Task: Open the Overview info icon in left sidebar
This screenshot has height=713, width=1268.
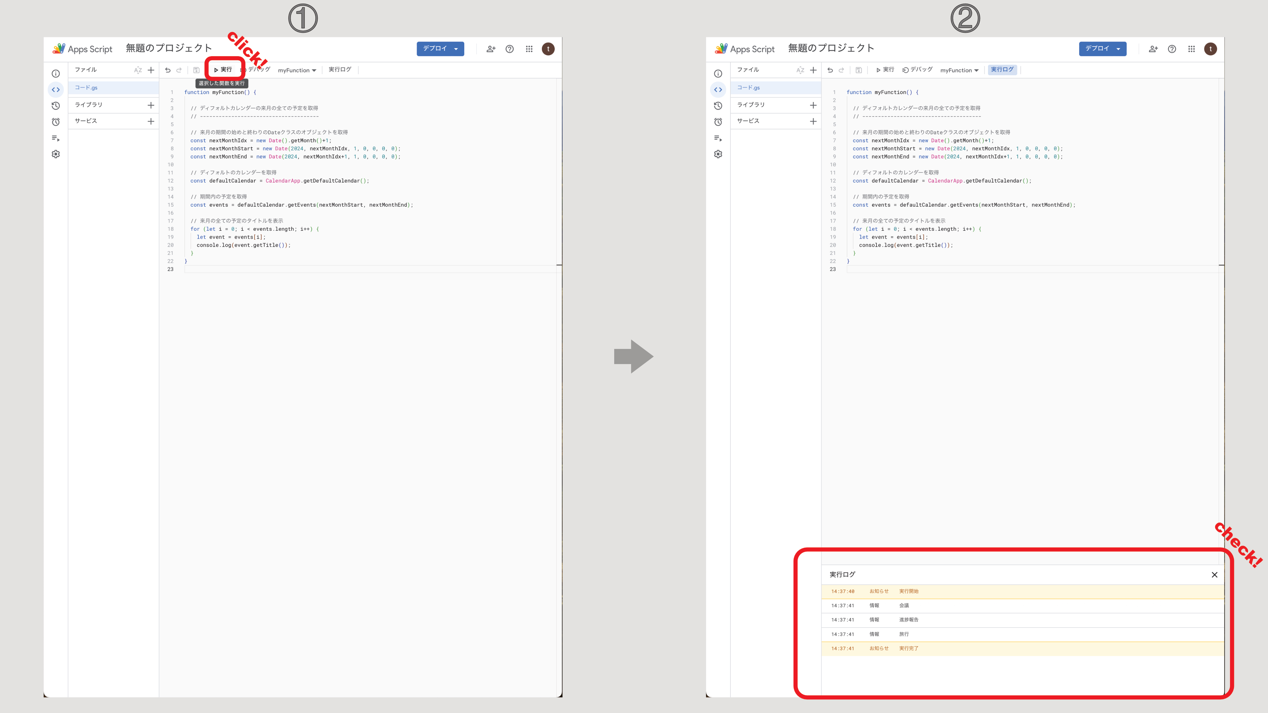Action: coord(55,74)
